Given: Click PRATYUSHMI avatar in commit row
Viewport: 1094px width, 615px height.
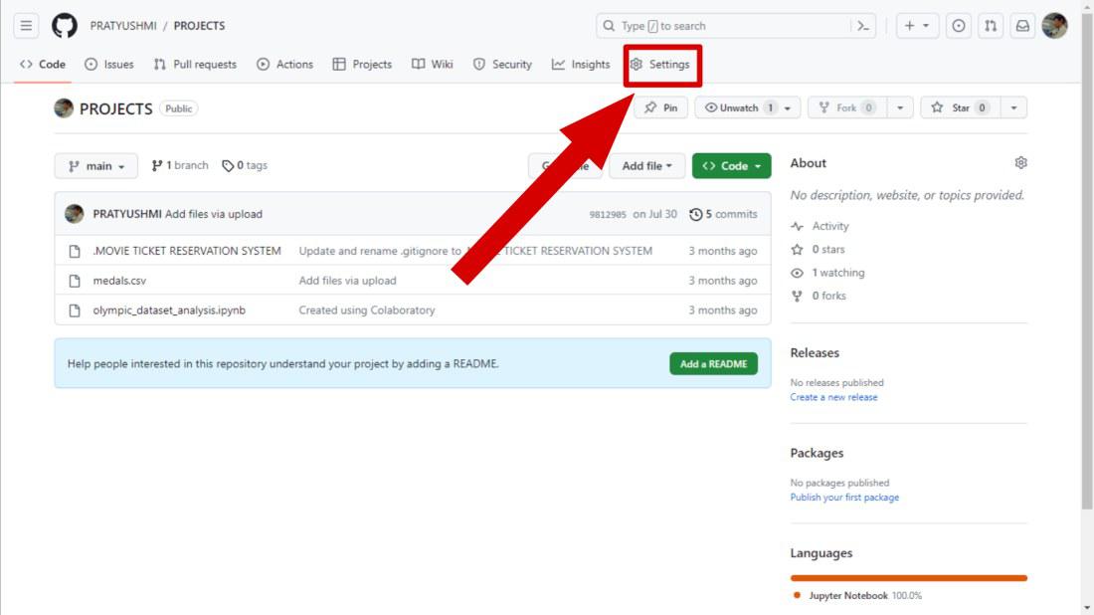Looking at the screenshot, I should click(x=74, y=214).
